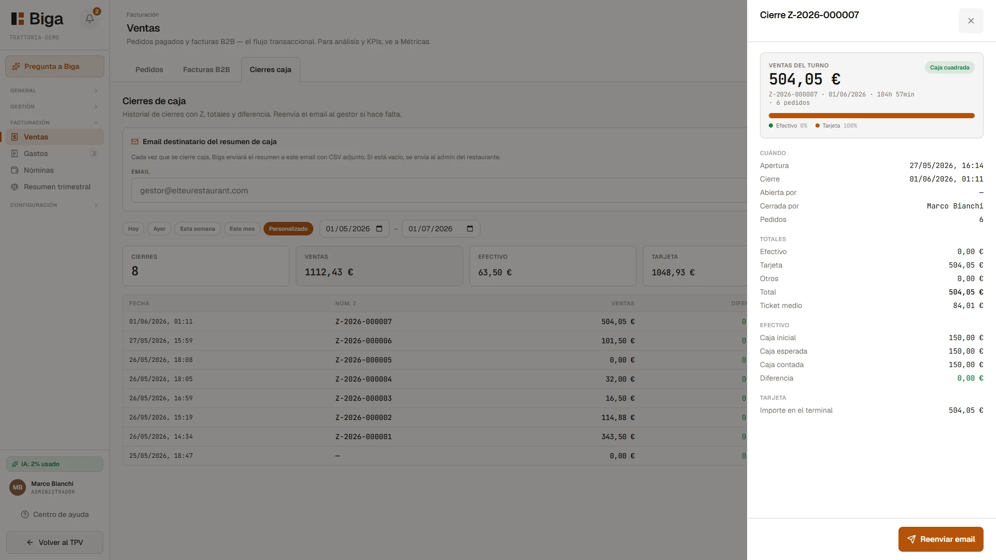Select the Hoy date filter
This screenshot has width=996, height=560.
click(x=133, y=229)
